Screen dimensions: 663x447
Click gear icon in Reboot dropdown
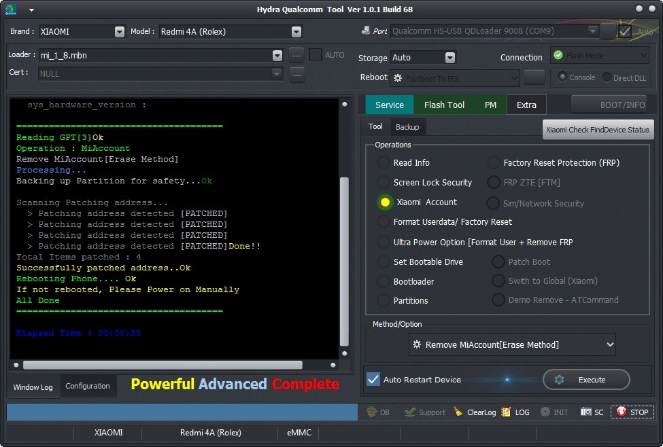pos(398,78)
